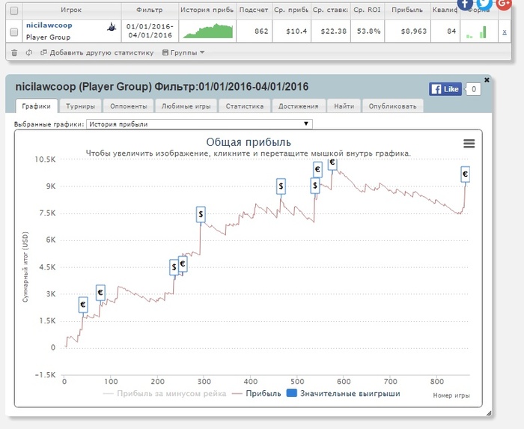This screenshot has width=524, height=429.
Task: Click the dollar win marker near game 465
Action: click(x=281, y=186)
